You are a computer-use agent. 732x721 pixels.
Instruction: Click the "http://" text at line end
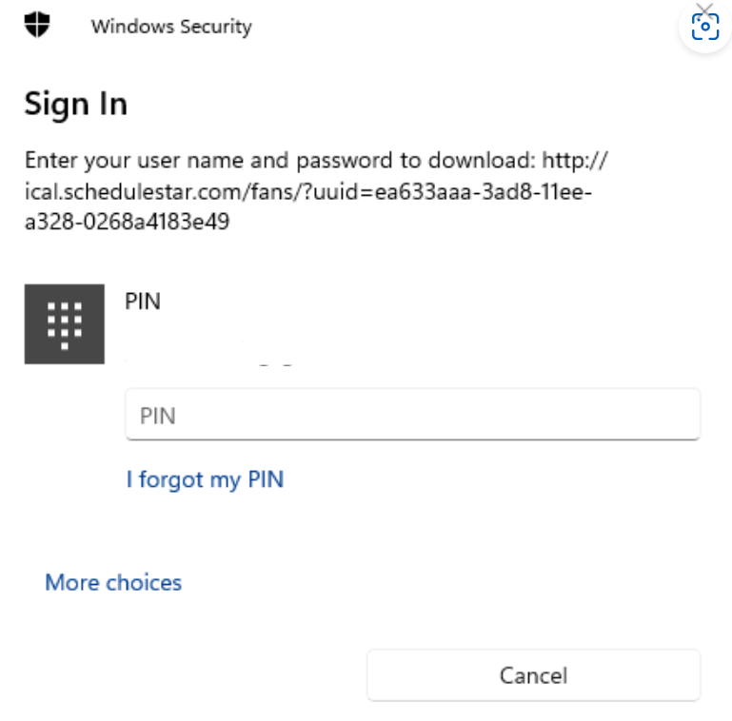[575, 161]
